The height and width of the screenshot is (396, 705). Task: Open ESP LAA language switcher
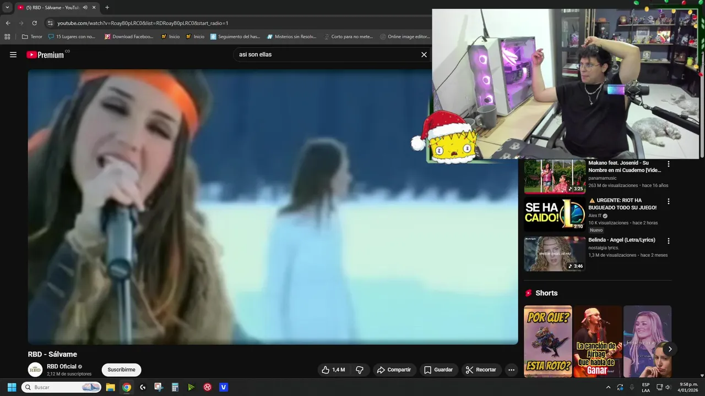646,387
